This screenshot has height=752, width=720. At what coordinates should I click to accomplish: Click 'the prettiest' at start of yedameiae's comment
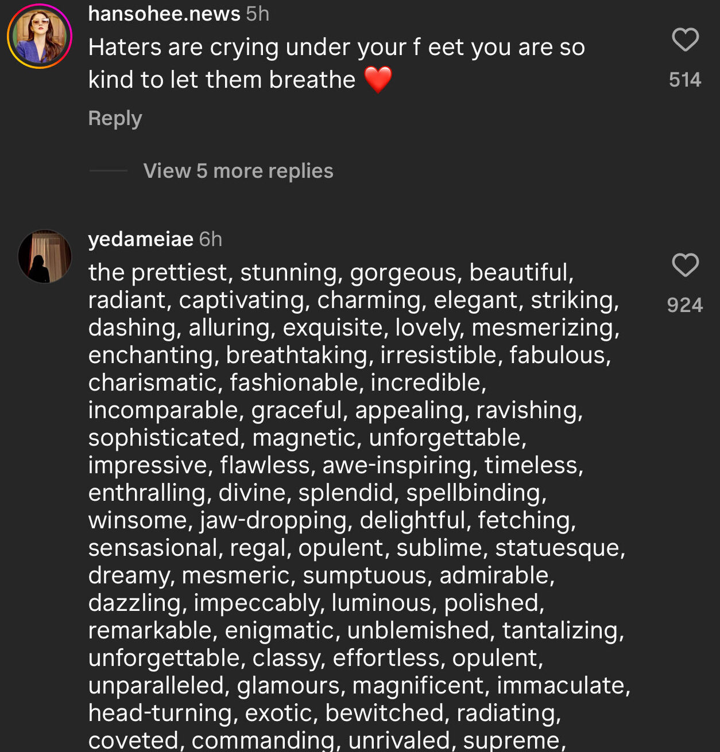click(x=158, y=272)
